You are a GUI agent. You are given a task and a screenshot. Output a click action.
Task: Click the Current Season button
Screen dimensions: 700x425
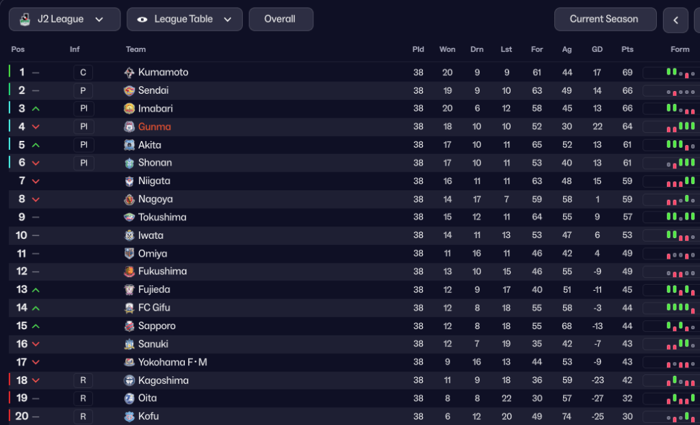[605, 19]
